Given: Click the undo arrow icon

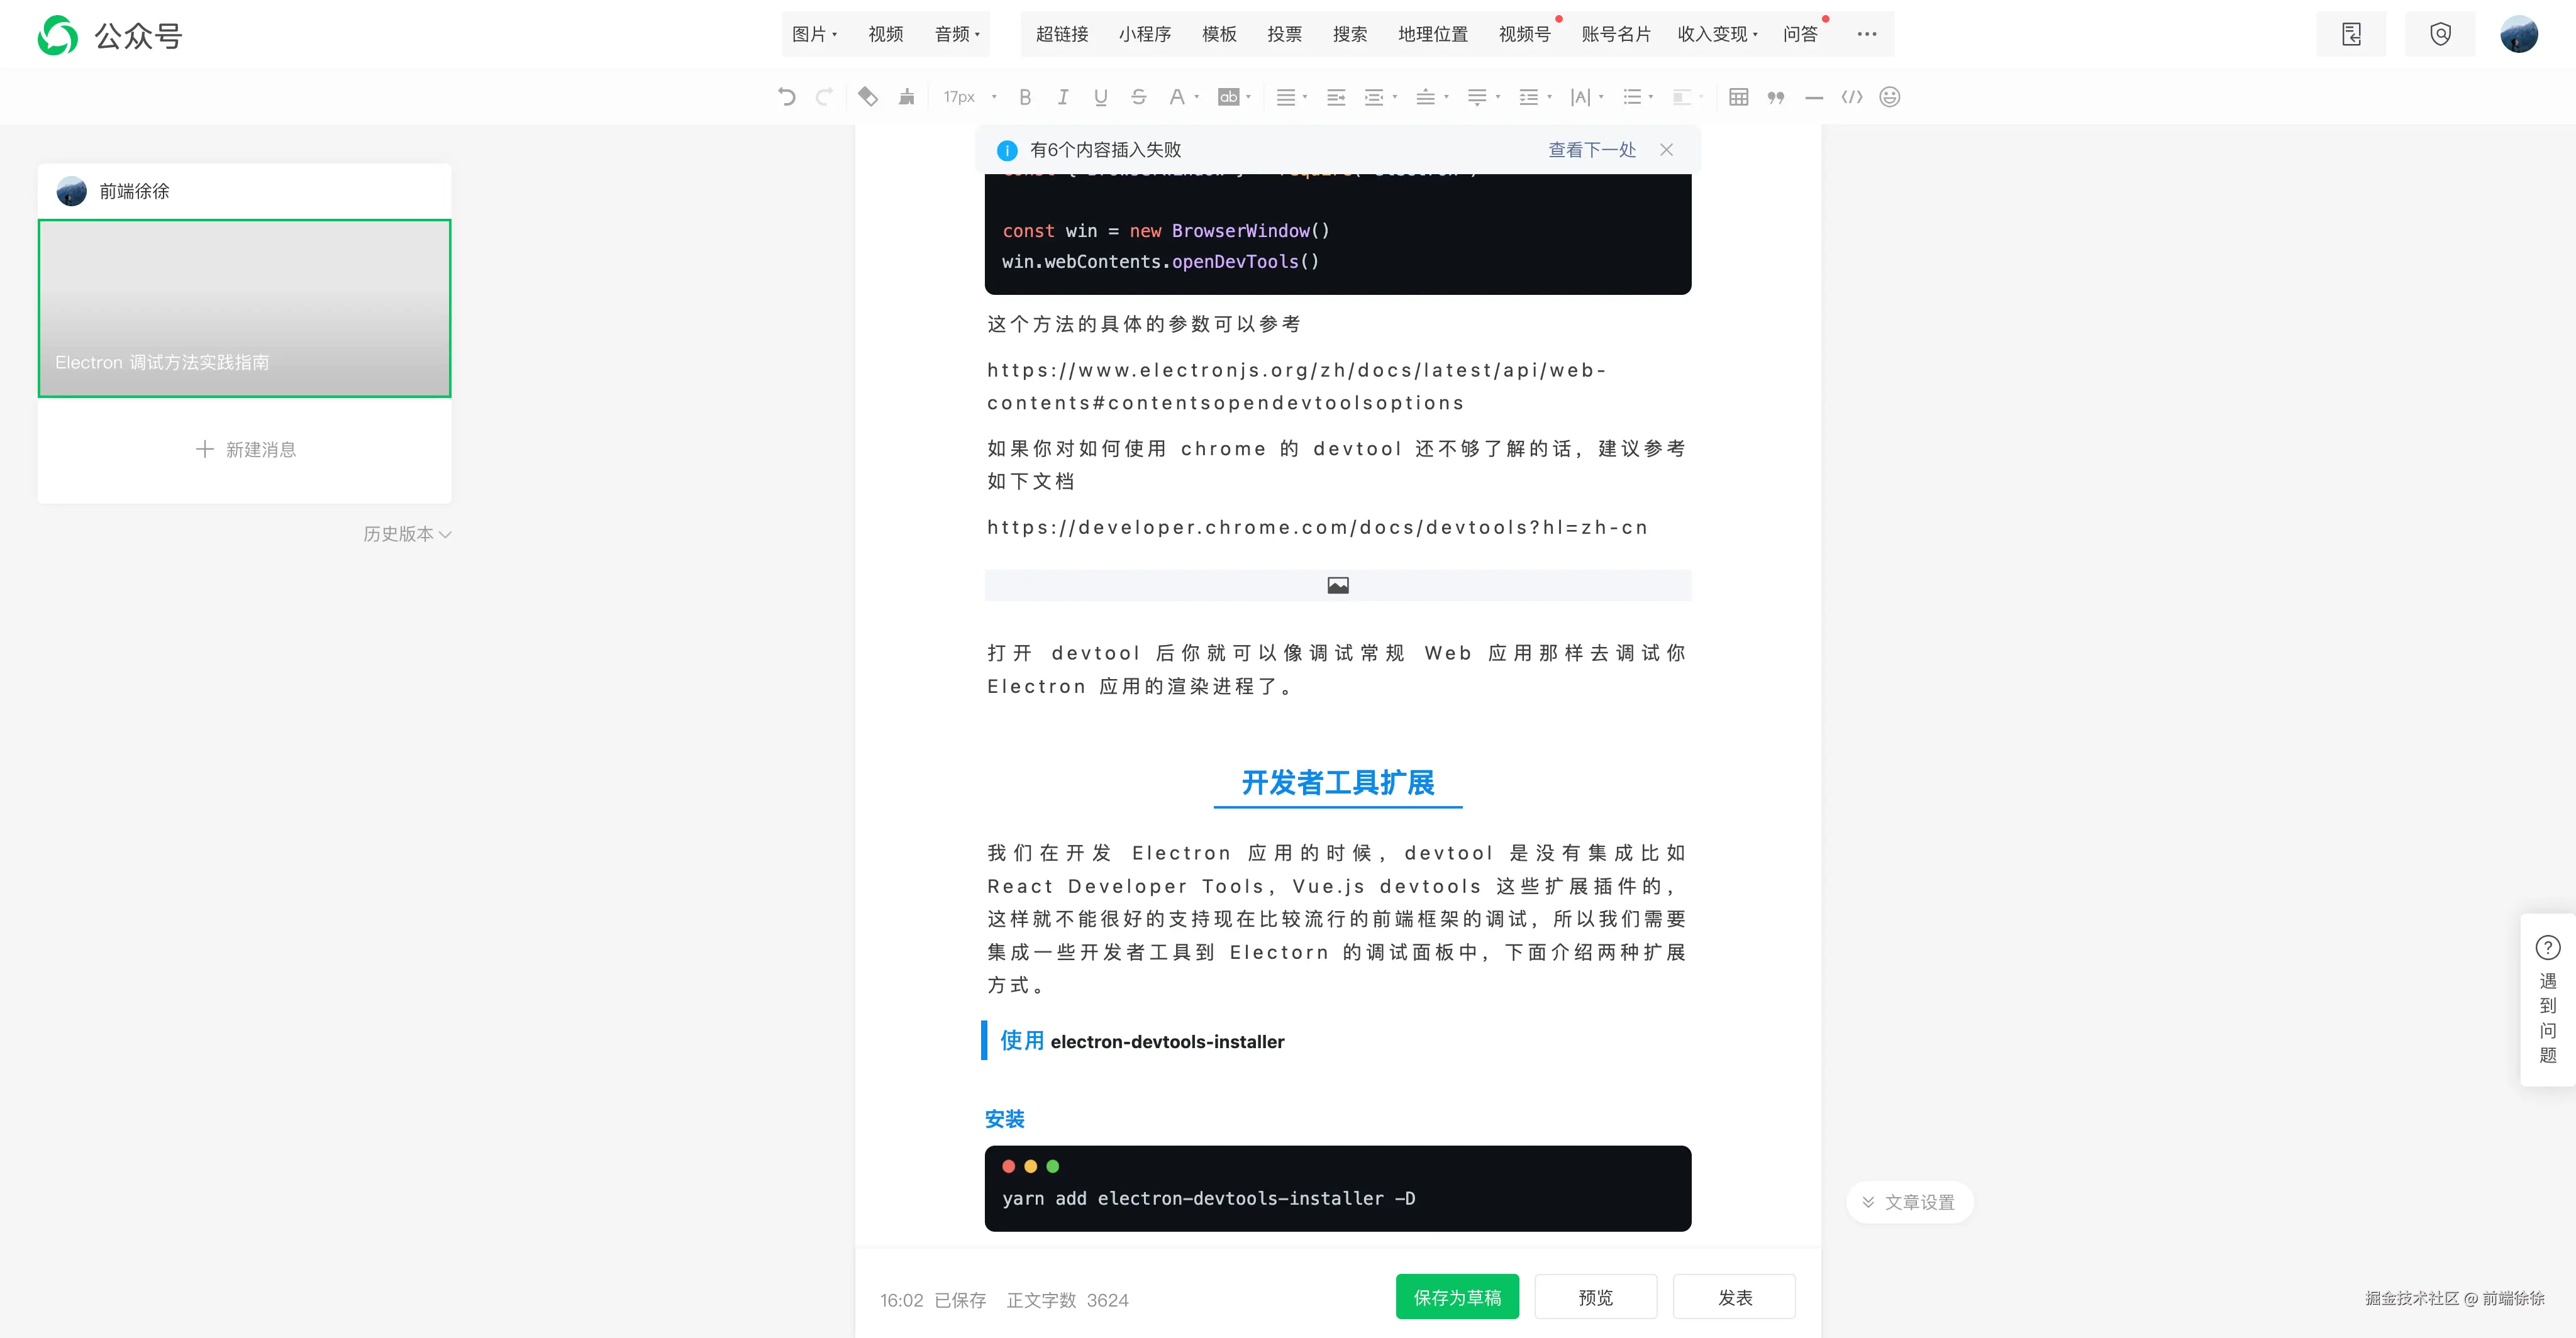Looking at the screenshot, I should click(787, 97).
